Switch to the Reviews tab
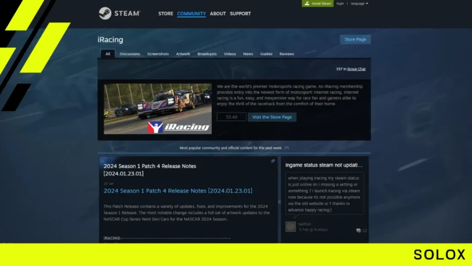The width and height of the screenshot is (472, 266). [x=287, y=54]
